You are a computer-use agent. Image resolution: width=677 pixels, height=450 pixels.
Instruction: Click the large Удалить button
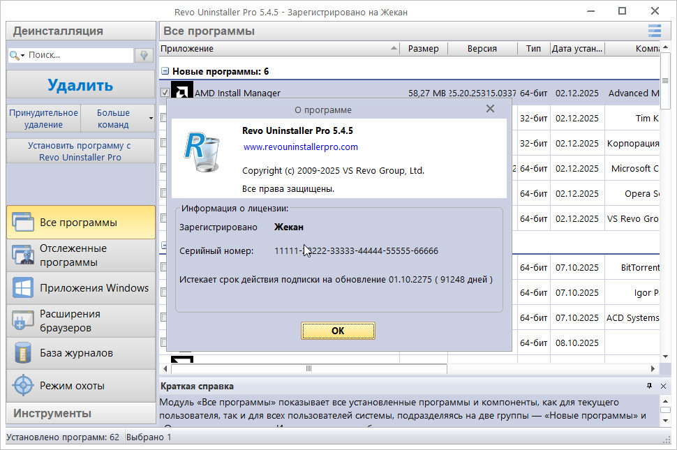(80, 85)
